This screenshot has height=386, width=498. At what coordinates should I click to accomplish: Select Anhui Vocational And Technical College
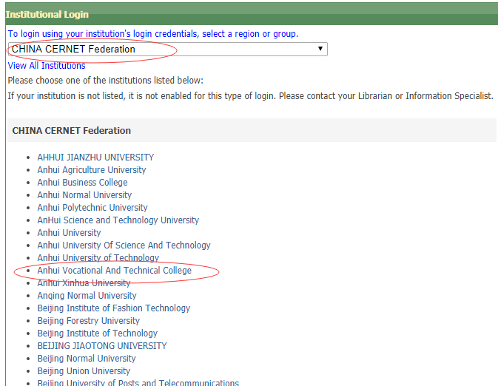tap(114, 271)
